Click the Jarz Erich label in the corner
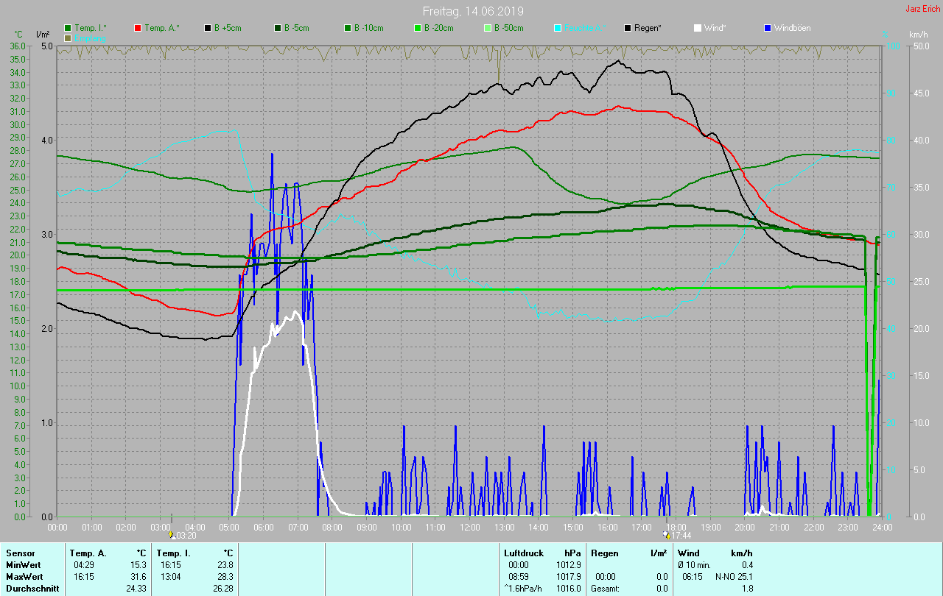The image size is (943, 596). [x=922, y=9]
